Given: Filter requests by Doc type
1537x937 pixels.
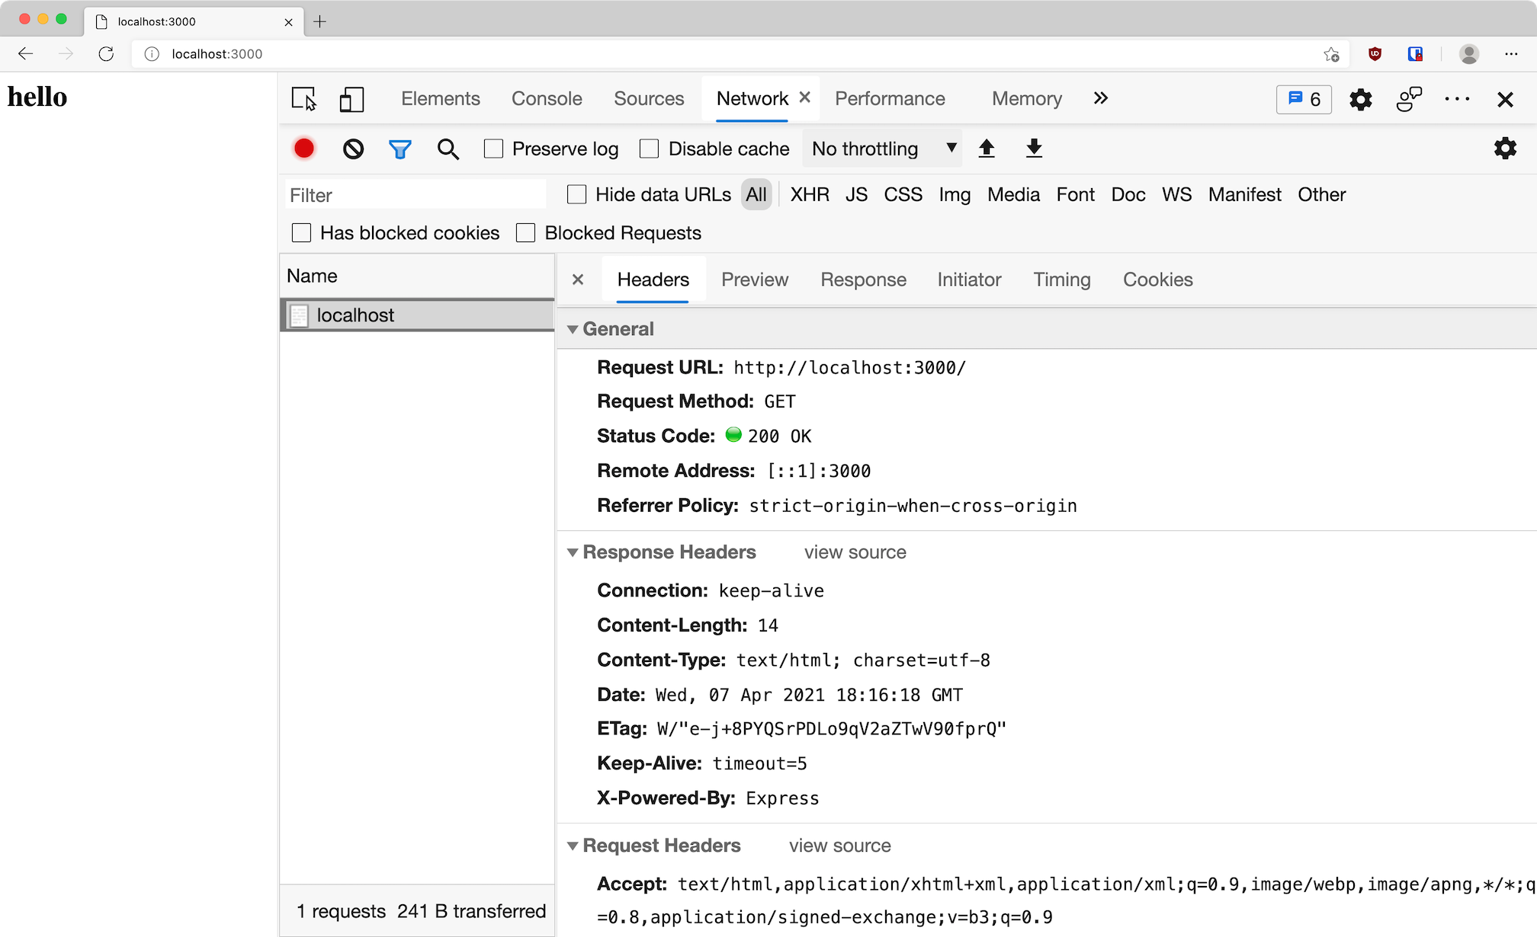Looking at the screenshot, I should tap(1128, 194).
